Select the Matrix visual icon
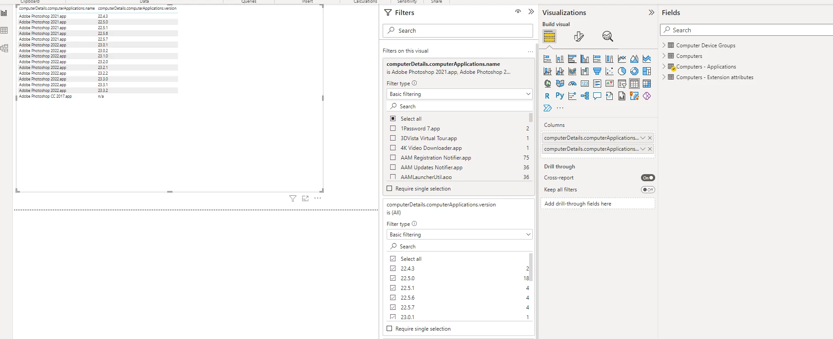 647,84
